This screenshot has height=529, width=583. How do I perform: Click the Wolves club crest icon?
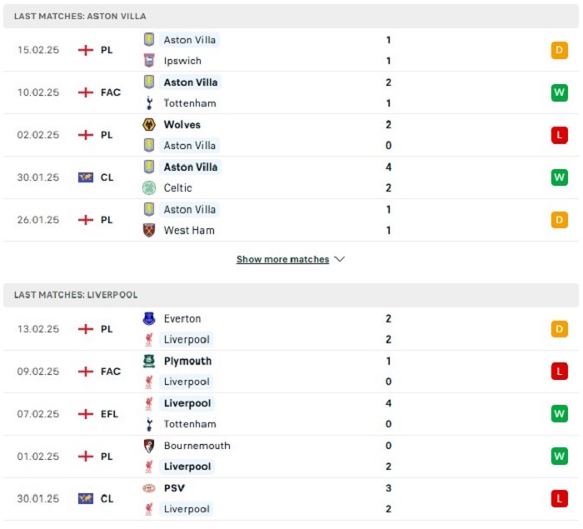pyautogui.click(x=149, y=125)
